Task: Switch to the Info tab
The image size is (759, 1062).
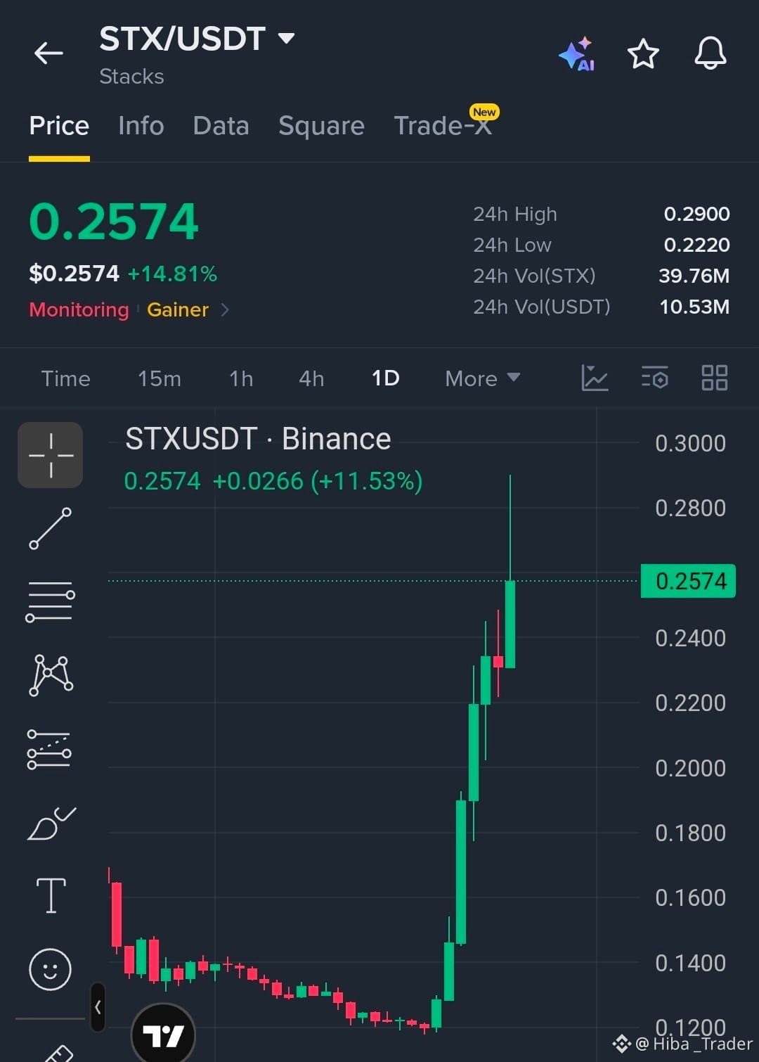Action: coord(141,126)
